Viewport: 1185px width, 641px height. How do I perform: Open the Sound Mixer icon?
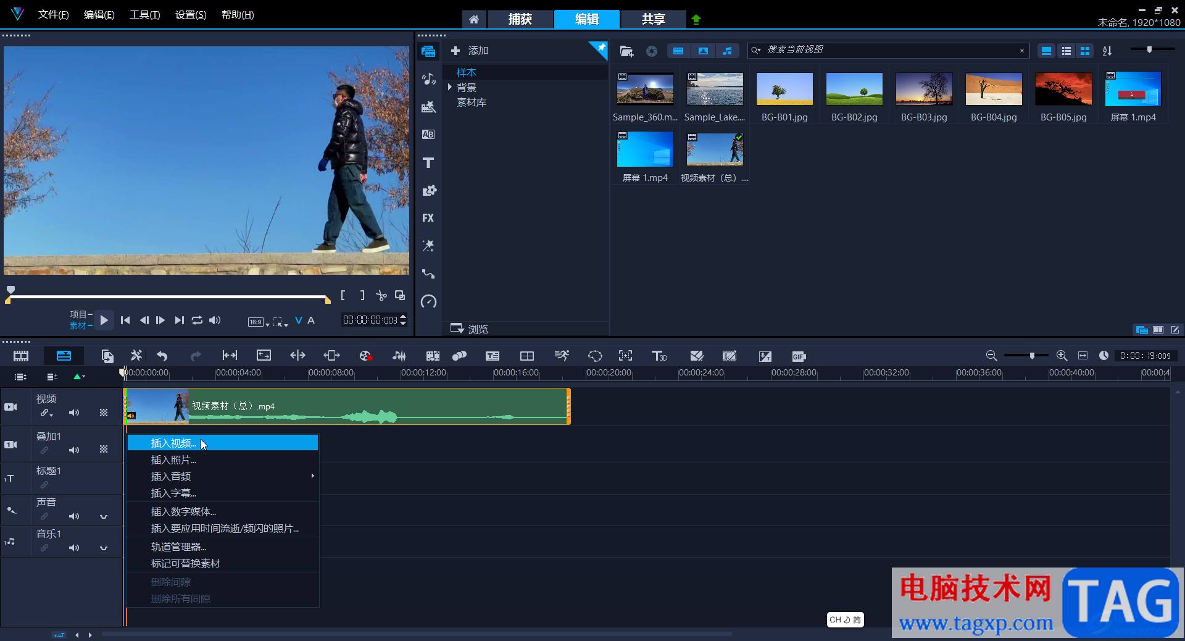click(399, 356)
